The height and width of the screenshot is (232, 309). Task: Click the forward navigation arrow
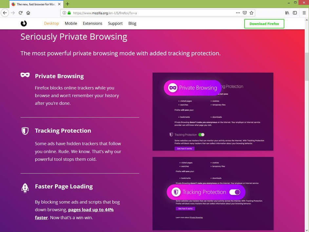(12, 12)
